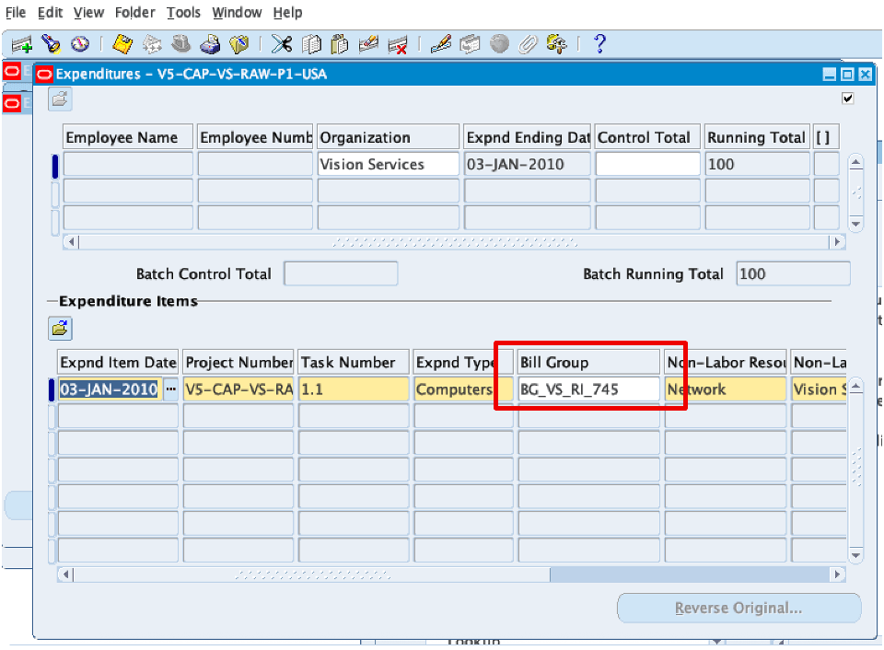The height and width of the screenshot is (650, 884).
Task: Open the Tools menu
Action: tap(183, 12)
